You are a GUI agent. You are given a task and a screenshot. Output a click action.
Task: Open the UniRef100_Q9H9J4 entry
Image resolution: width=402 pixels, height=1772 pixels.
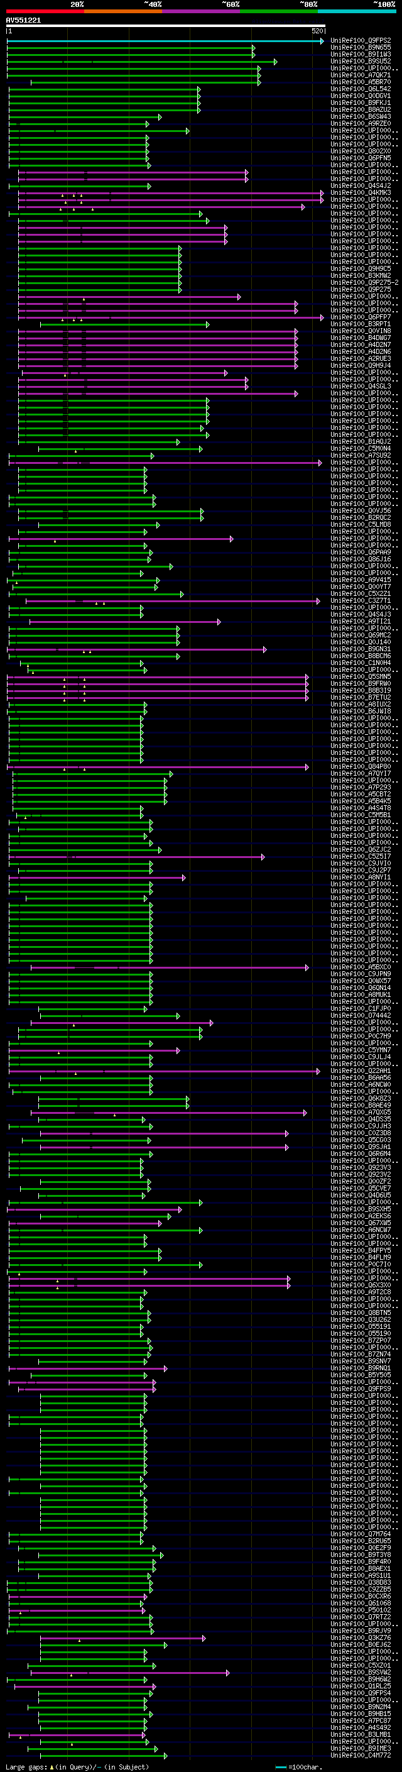click(361, 365)
